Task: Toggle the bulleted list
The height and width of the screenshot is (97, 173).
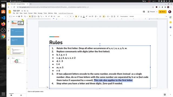Action: pos(108,16)
